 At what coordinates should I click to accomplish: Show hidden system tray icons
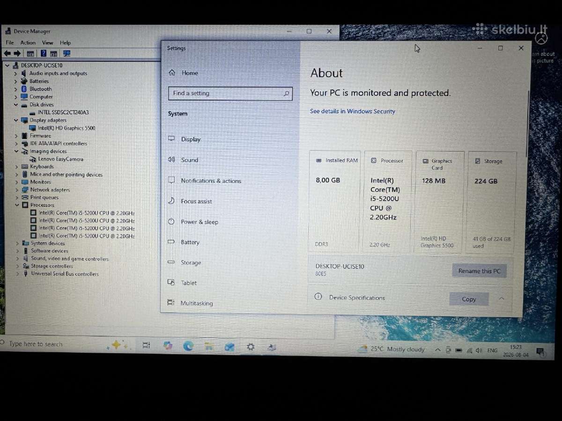pyautogui.click(x=437, y=350)
